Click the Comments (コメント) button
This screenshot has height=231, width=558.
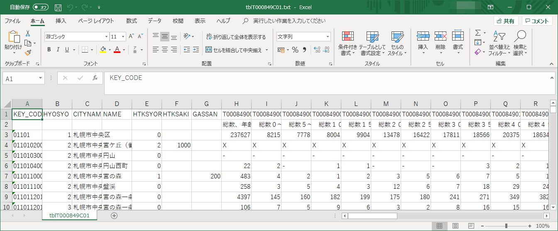pyautogui.click(x=537, y=21)
